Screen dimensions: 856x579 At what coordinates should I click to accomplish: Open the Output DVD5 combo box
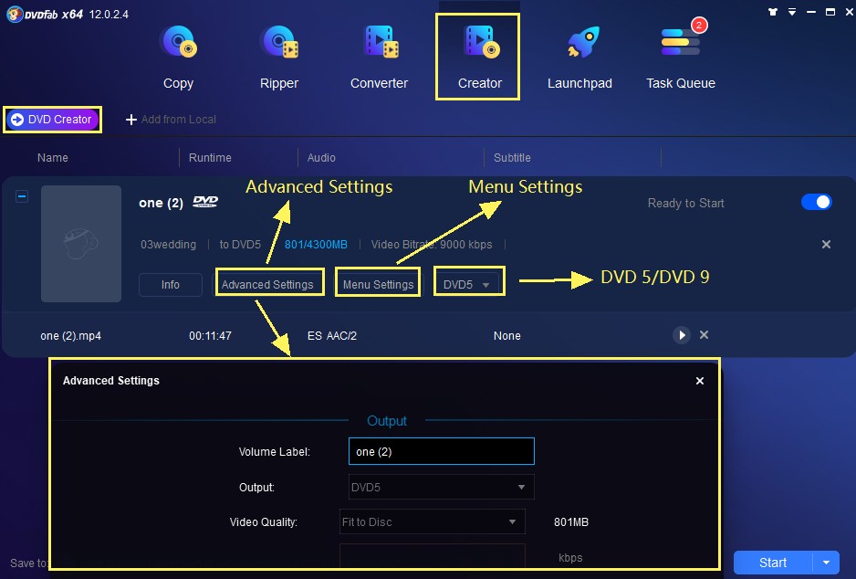442,487
